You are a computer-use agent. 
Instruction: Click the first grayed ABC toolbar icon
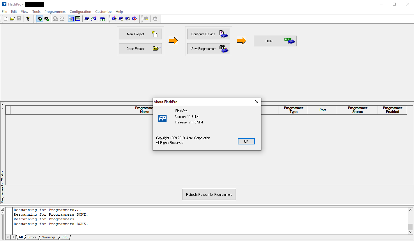pos(55,19)
